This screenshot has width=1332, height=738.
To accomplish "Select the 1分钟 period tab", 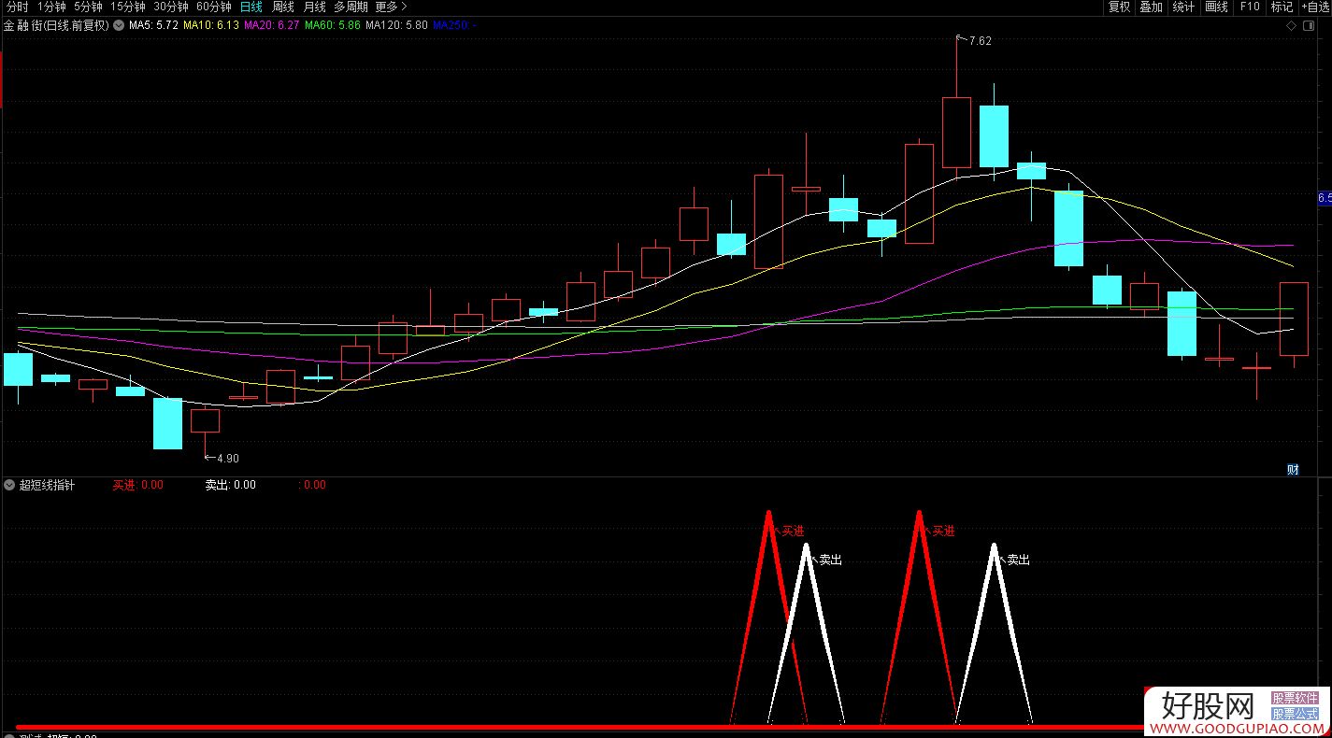I will pos(51,7).
